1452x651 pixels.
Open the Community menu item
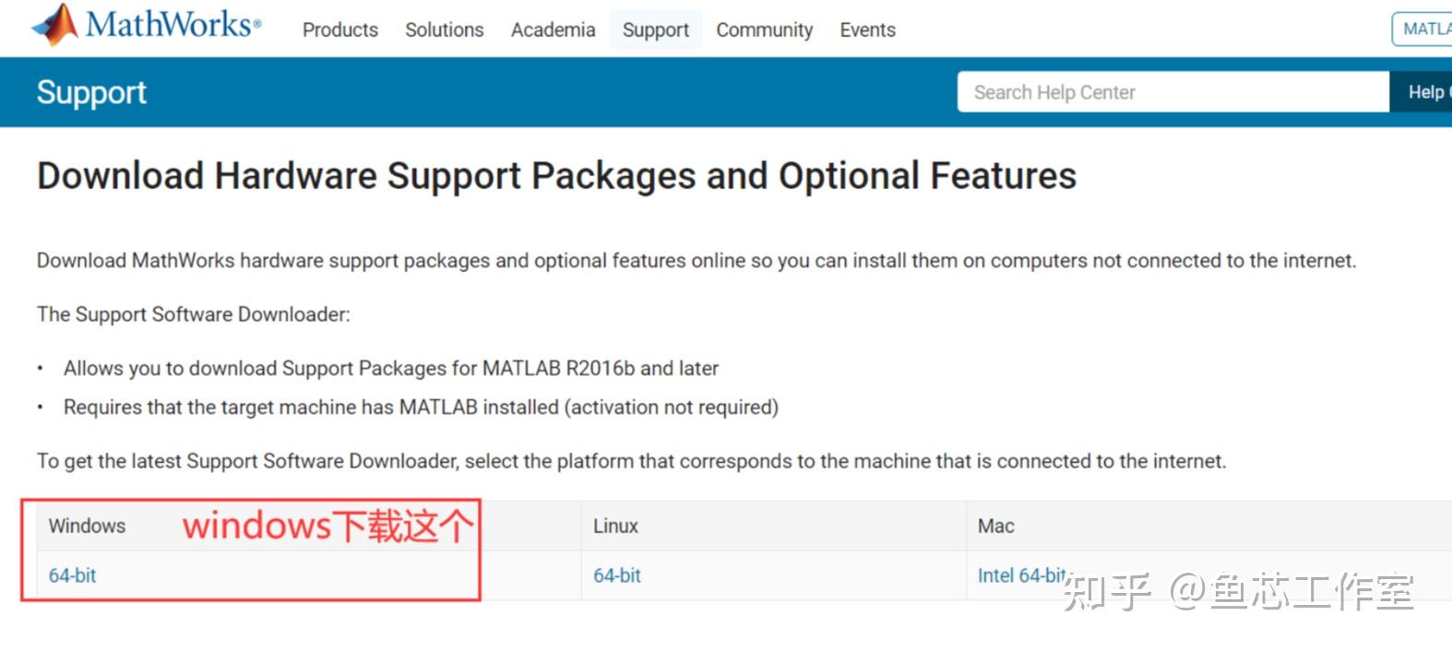764,30
